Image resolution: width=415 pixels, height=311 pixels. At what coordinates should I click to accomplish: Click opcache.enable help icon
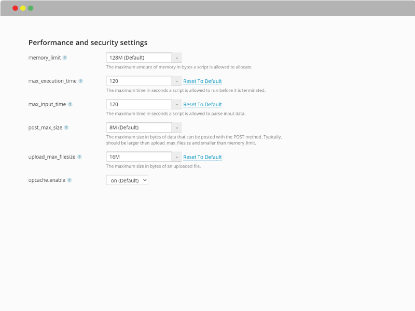coord(70,180)
